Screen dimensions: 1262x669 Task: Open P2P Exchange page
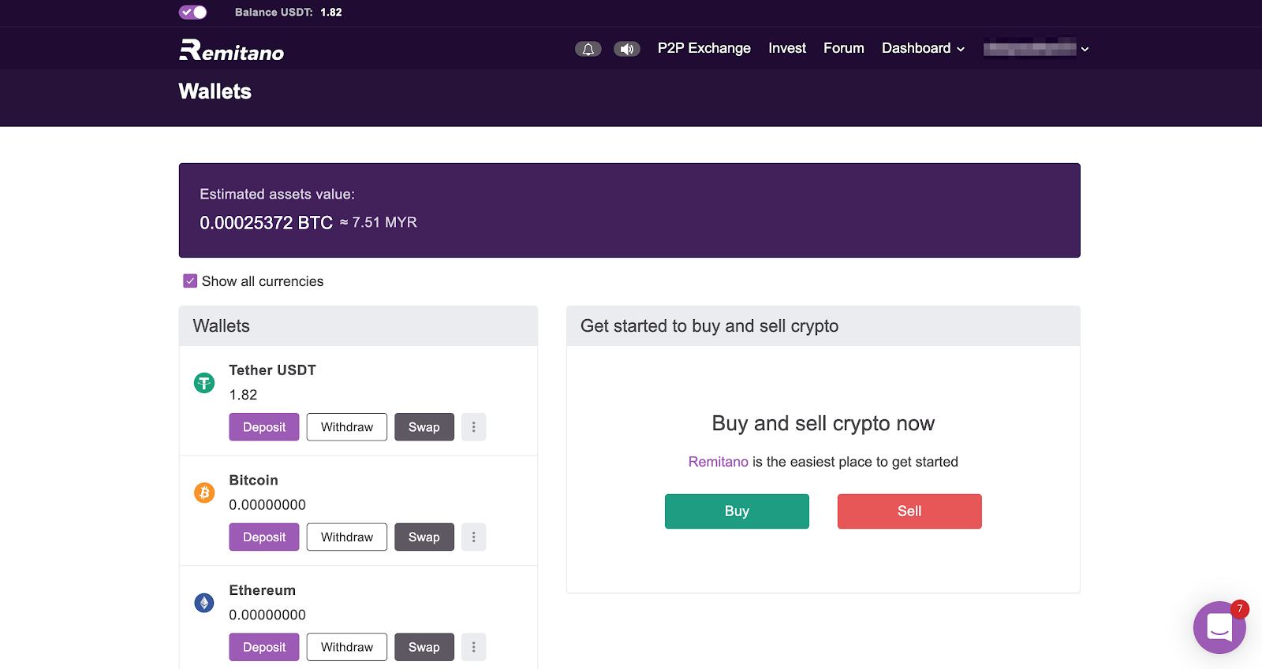pos(704,48)
